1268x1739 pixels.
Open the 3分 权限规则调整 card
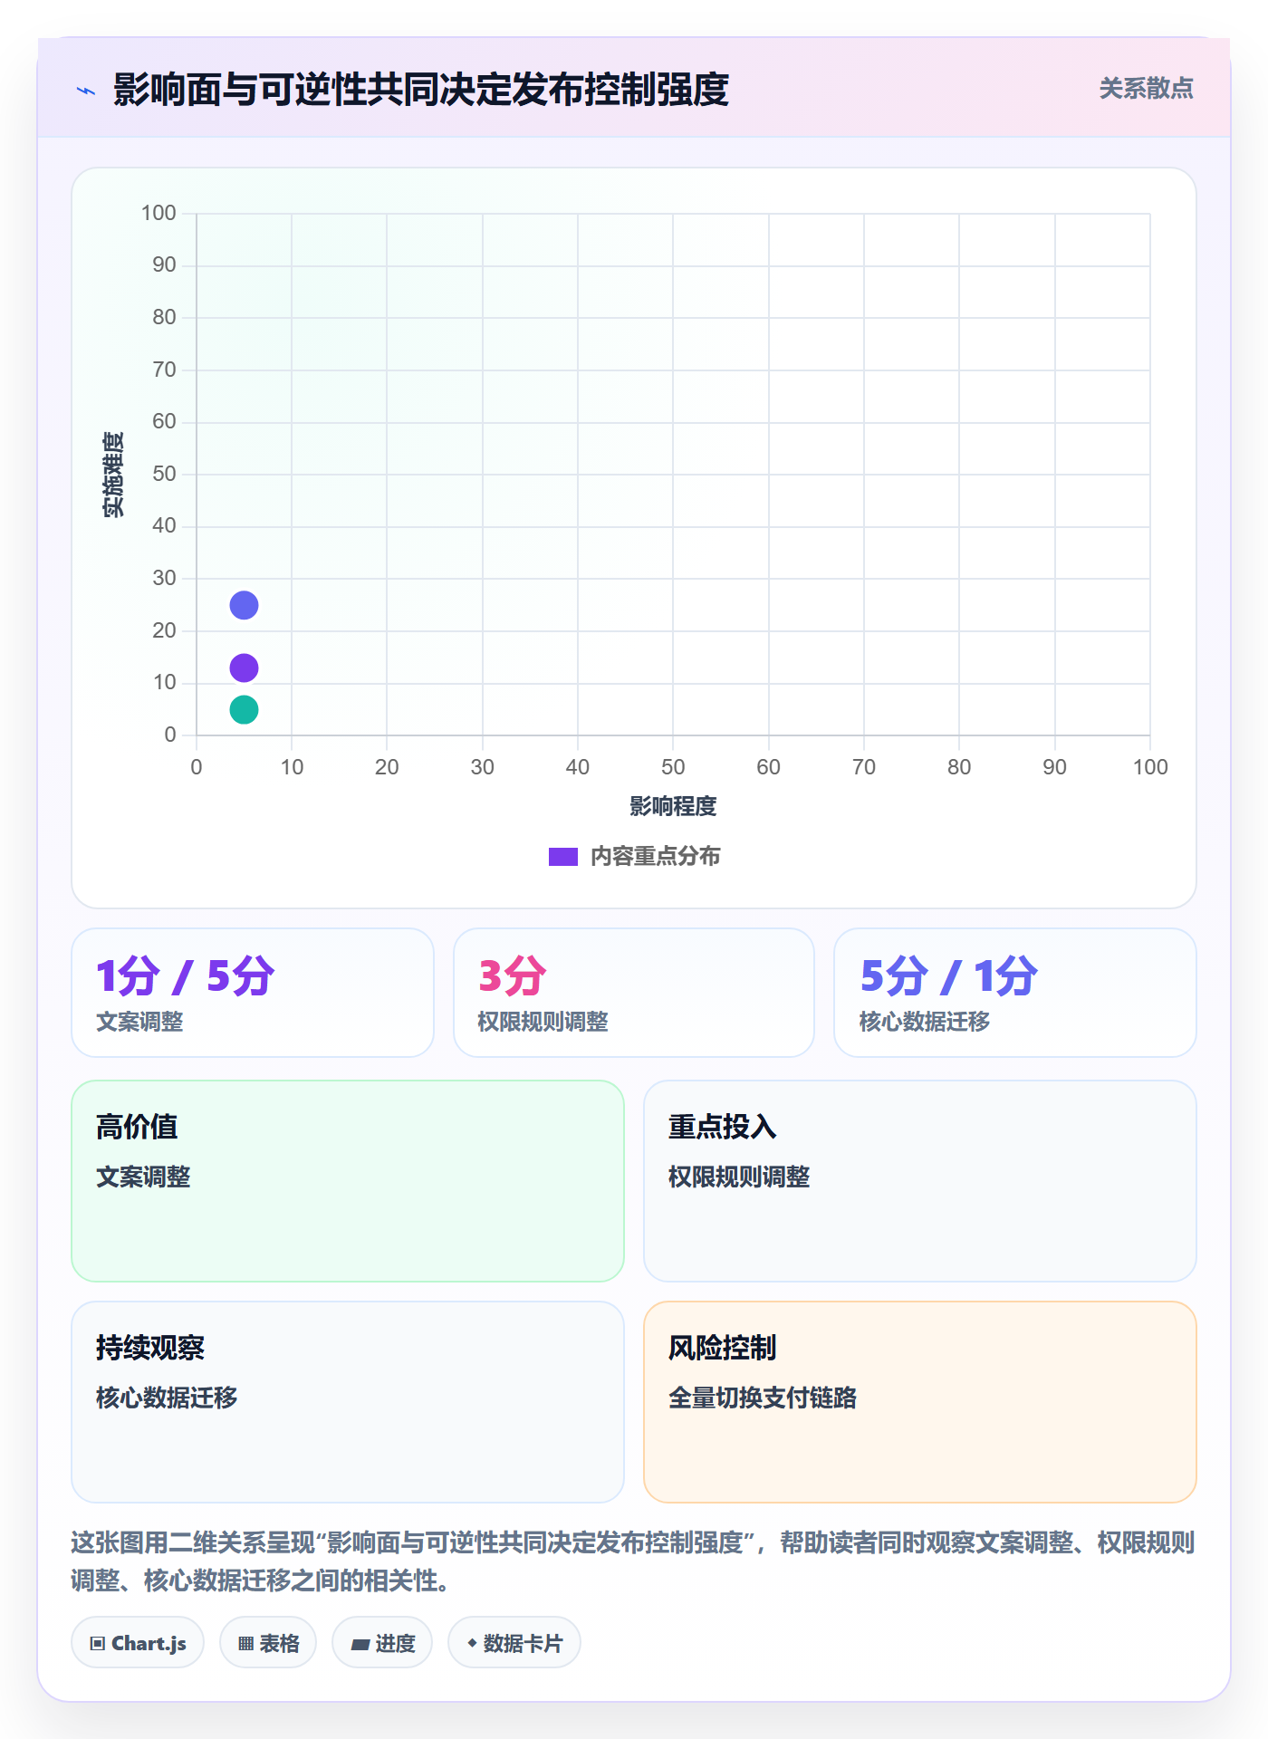634,993
